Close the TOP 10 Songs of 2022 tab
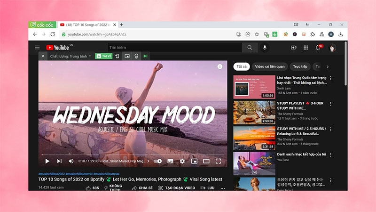The image size is (376, 212). [115, 24]
